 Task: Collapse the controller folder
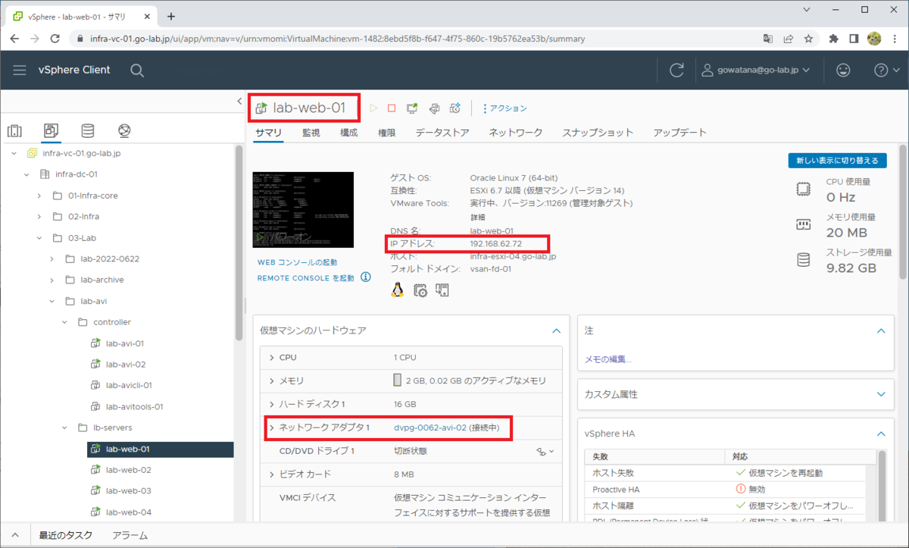click(x=64, y=322)
